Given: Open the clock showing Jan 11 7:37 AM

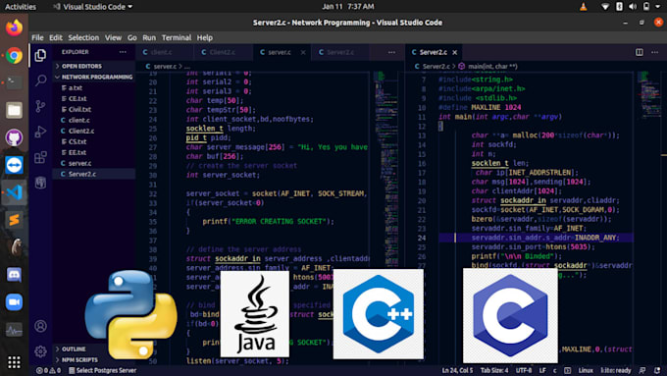Looking at the screenshot, I should coord(348,7).
